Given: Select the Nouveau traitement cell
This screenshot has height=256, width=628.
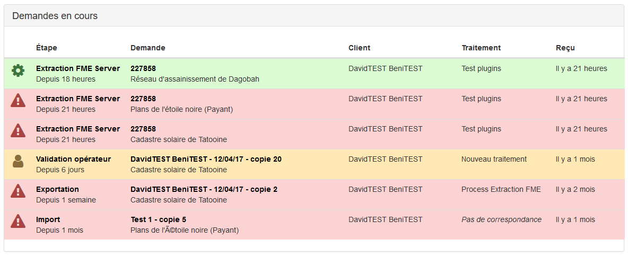Looking at the screenshot, I should (x=494, y=159).
